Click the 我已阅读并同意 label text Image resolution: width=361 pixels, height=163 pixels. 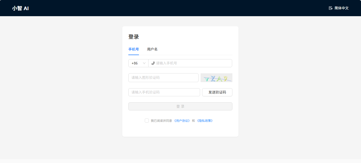pyautogui.click(x=161, y=121)
